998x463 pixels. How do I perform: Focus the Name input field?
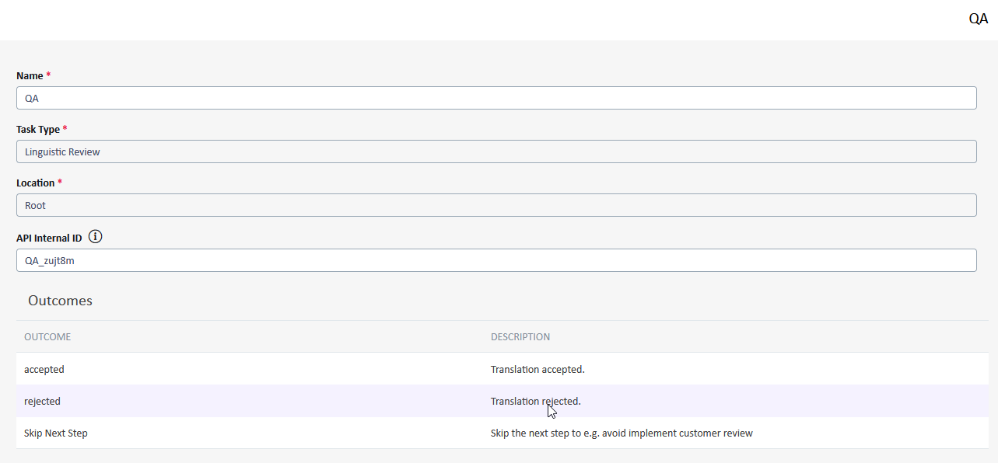496,97
